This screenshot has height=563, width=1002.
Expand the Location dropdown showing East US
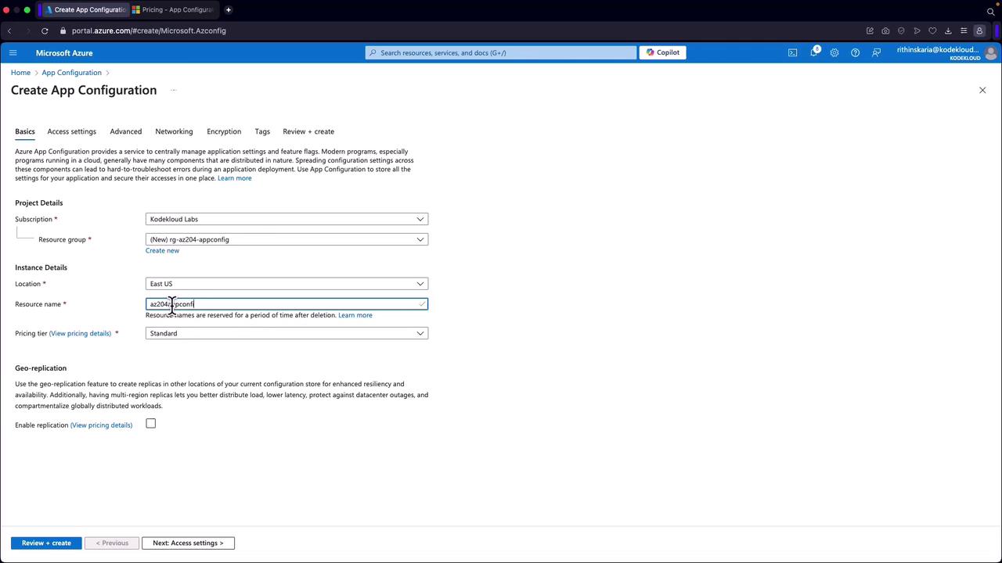tap(287, 284)
